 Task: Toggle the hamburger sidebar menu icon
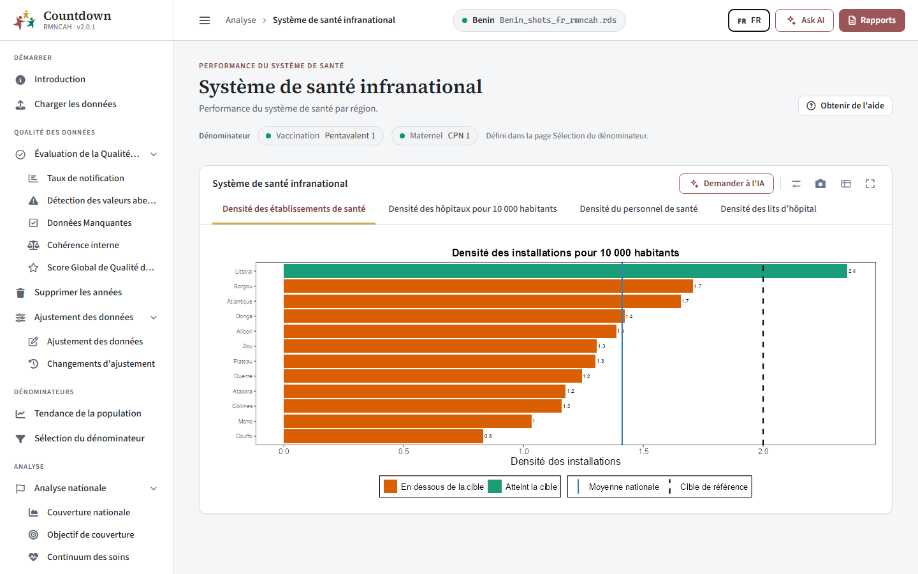tap(205, 20)
